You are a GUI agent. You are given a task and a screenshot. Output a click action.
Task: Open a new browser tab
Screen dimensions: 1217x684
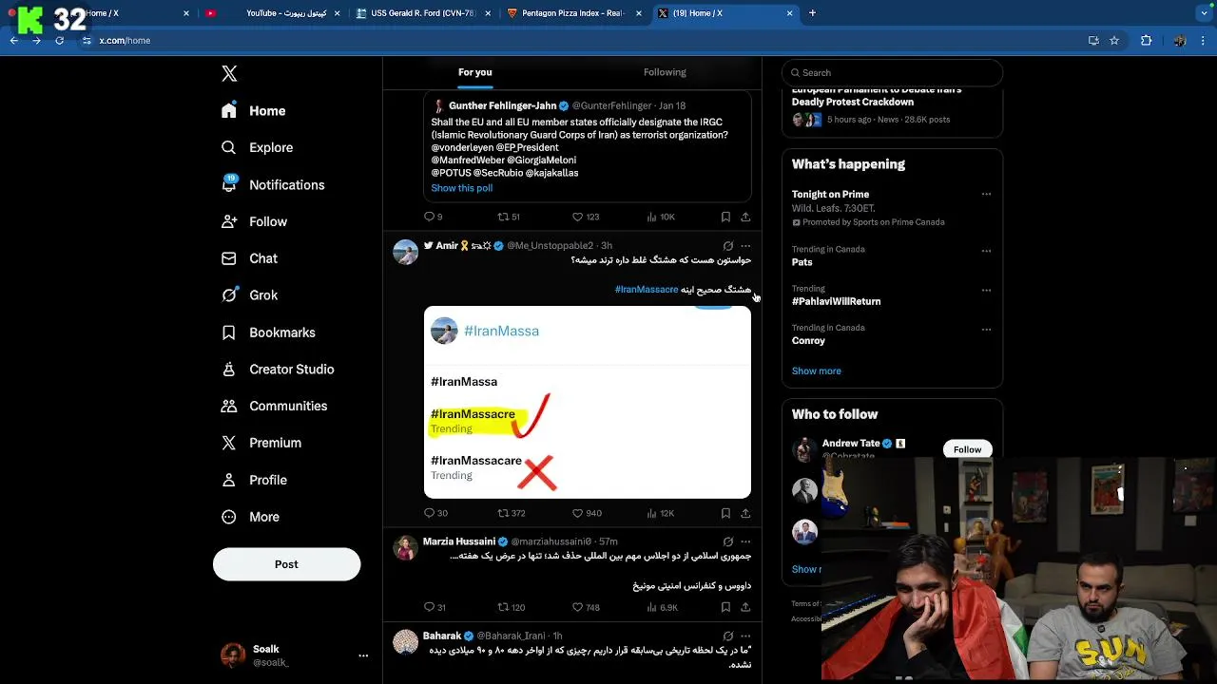pyautogui.click(x=812, y=13)
